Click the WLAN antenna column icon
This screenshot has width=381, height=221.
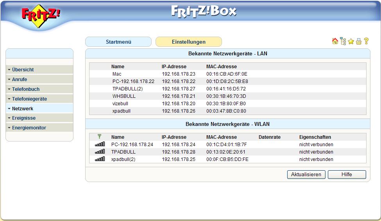[x=99, y=136]
